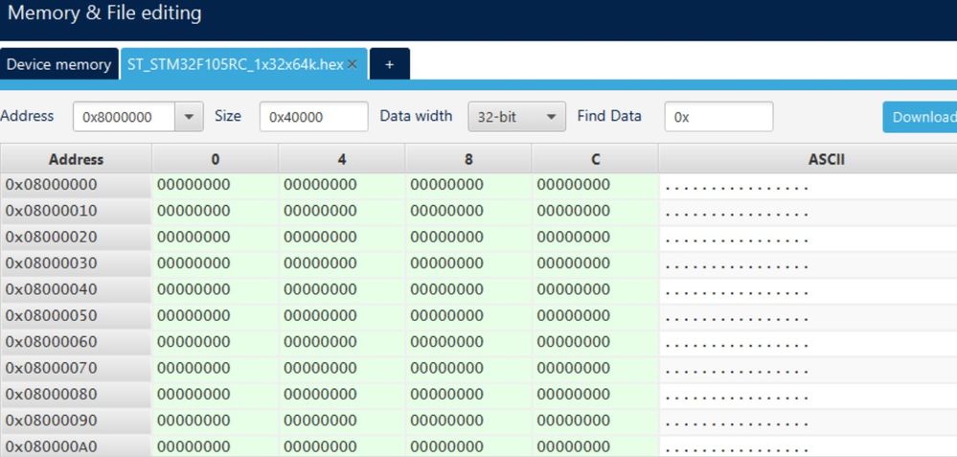This screenshot has width=957, height=457.
Task: Click the Find Data input field
Action: (x=718, y=117)
